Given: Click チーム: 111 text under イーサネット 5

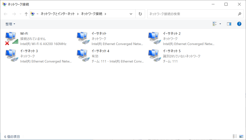Looking at the screenshot, I should 170,61.
